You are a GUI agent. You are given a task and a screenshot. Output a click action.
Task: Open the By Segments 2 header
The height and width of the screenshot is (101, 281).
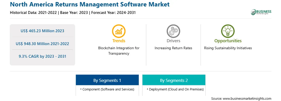point(174,80)
